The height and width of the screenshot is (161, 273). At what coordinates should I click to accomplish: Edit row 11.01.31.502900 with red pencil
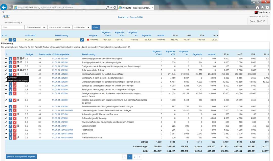(15, 90)
